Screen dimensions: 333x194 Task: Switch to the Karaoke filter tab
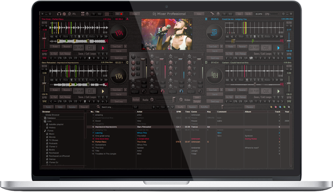coord(72,107)
